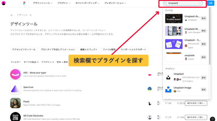Select the アクセシビリティツール category
217x121 pixels.
24,49
